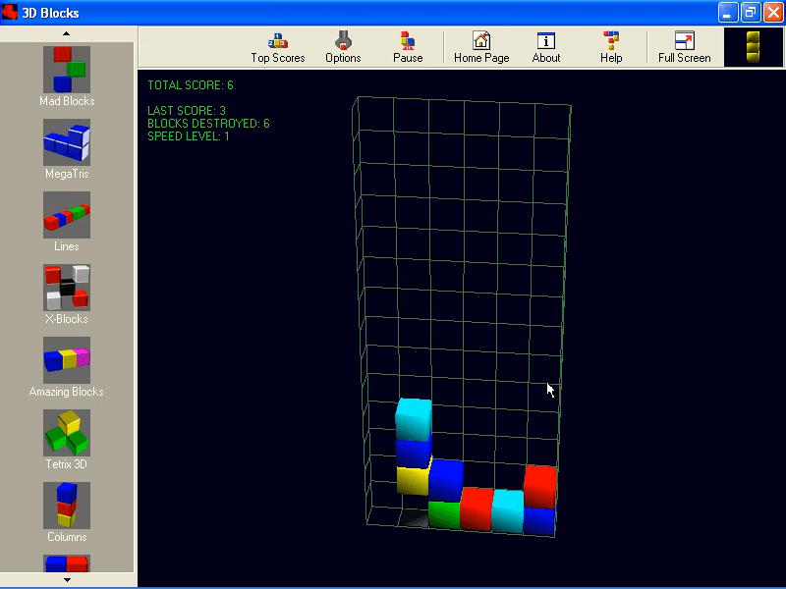Open the Lines game from sidebar
Screen dimensions: 786x589
(67, 215)
